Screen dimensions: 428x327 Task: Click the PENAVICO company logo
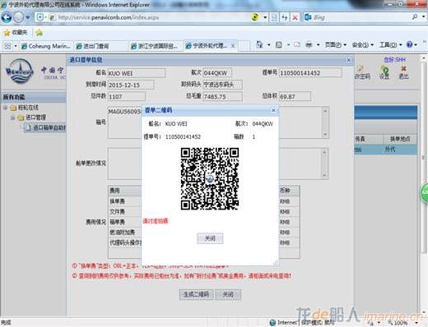point(19,71)
